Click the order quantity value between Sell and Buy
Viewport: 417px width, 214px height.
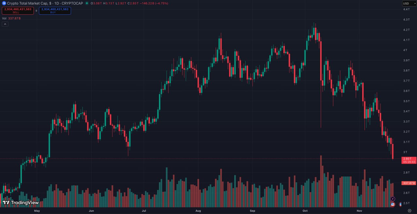pos(36,11)
